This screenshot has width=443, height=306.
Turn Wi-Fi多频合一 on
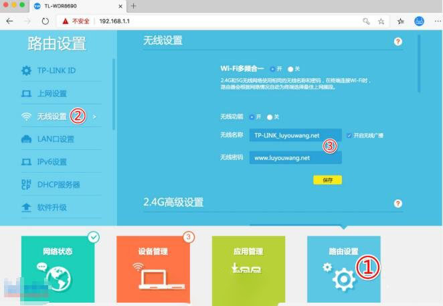pos(272,69)
